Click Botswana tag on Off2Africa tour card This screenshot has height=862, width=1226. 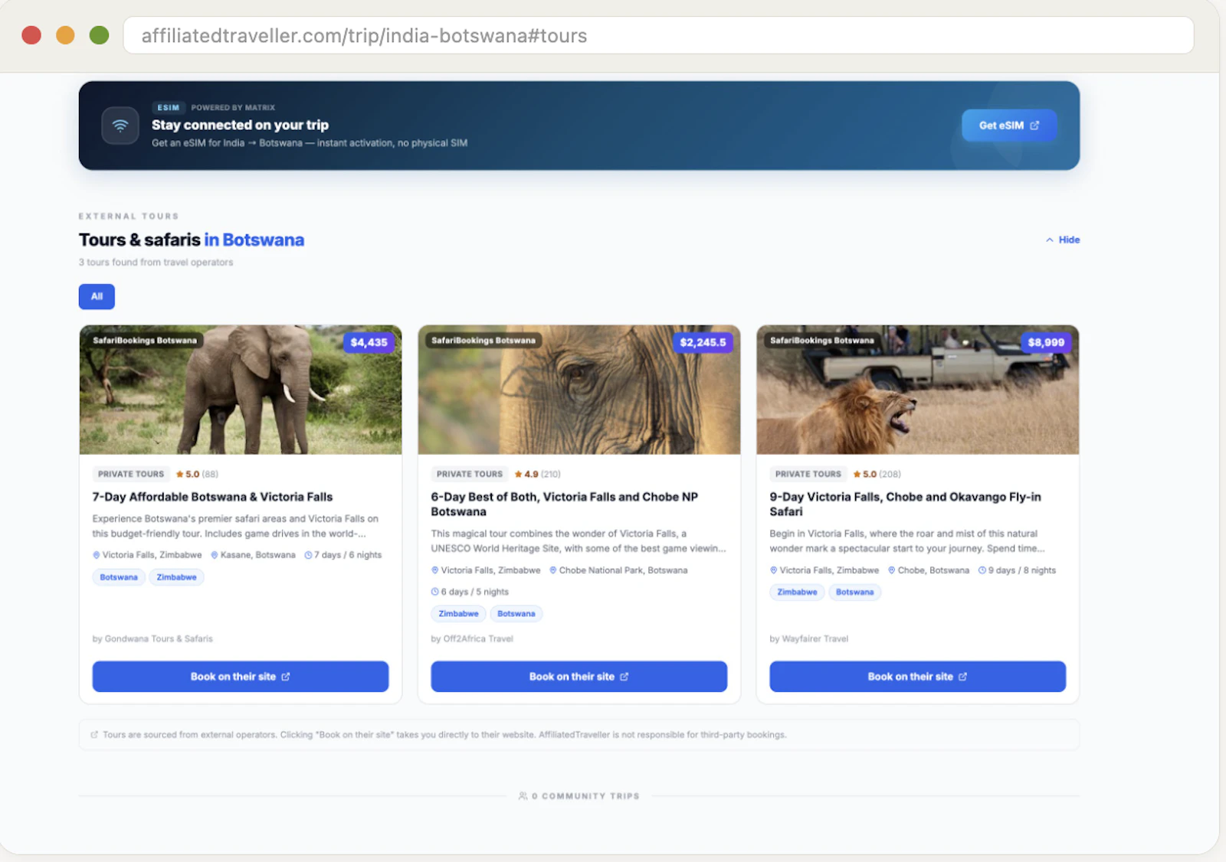tap(516, 614)
